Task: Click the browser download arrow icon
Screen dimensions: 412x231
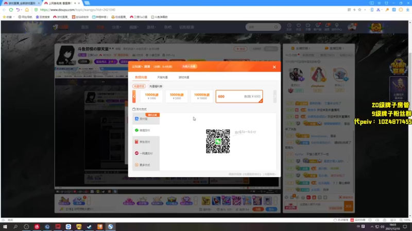Action: (407, 10)
